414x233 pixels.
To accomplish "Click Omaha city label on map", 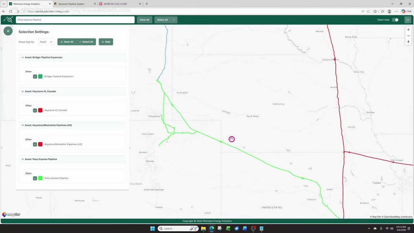I will coord(370,113).
